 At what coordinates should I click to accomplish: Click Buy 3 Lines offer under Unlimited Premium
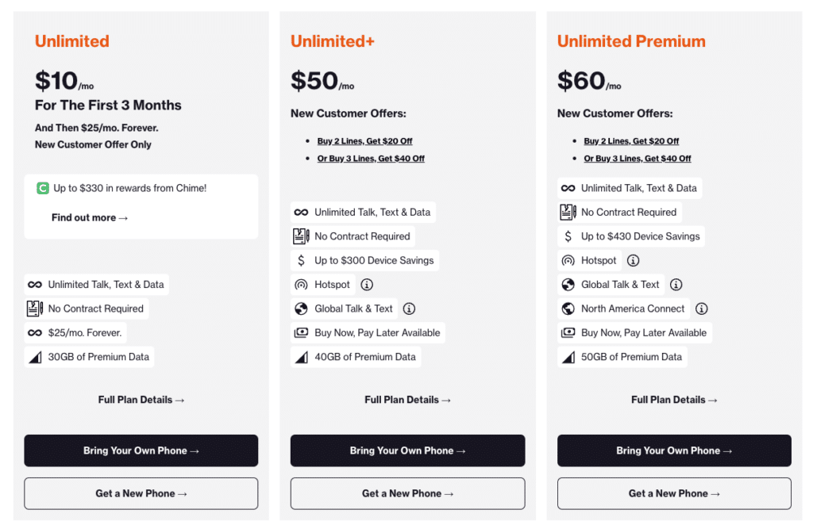pos(638,159)
